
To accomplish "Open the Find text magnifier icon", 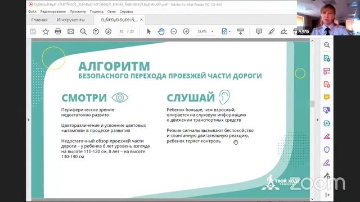I will click(x=83, y=31).
